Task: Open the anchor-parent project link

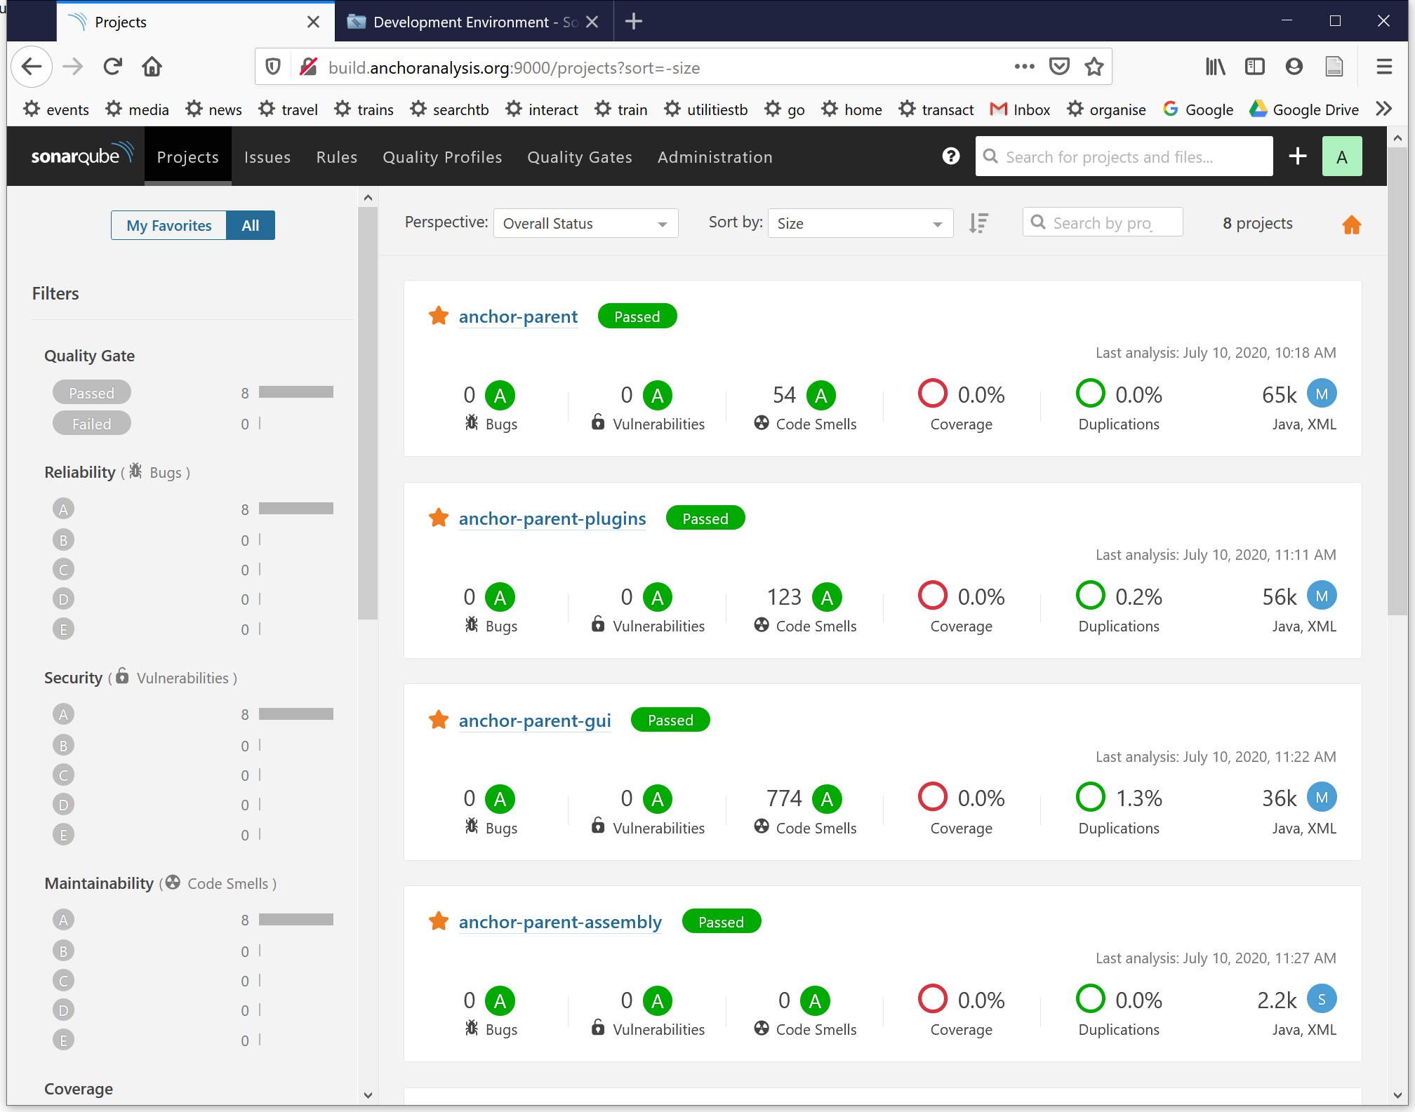Action: tap(518, 316)
